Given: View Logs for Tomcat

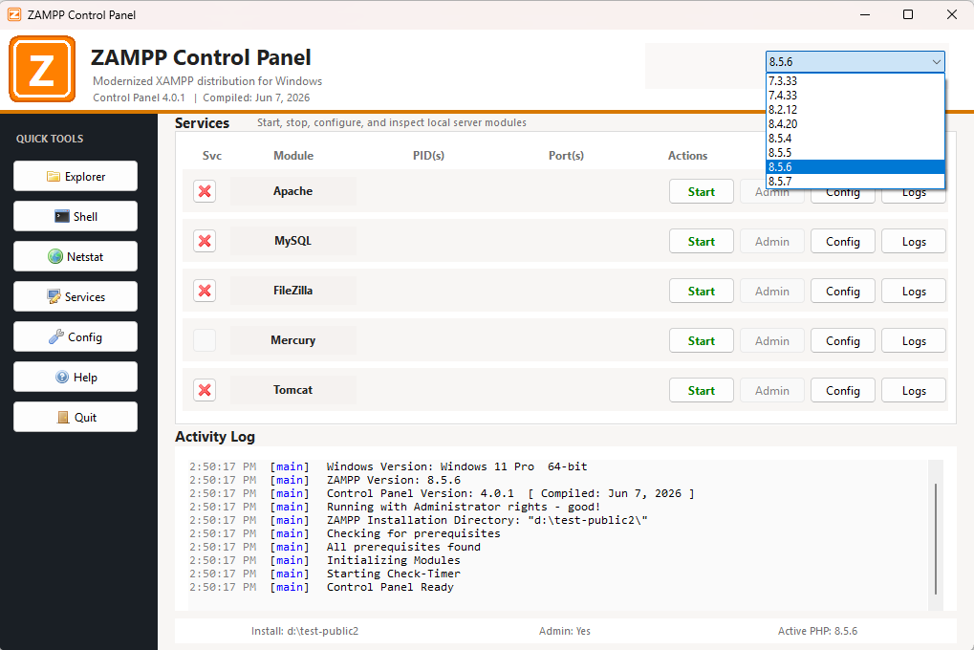Looking at the screenshot, I should click(914, 390).
